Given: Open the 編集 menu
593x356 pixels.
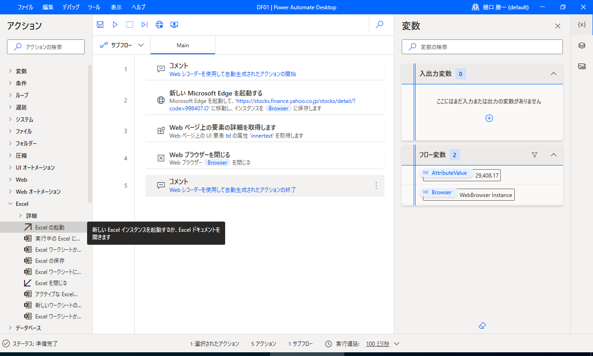Looking at the screenshot, I should tap(48, 7).
